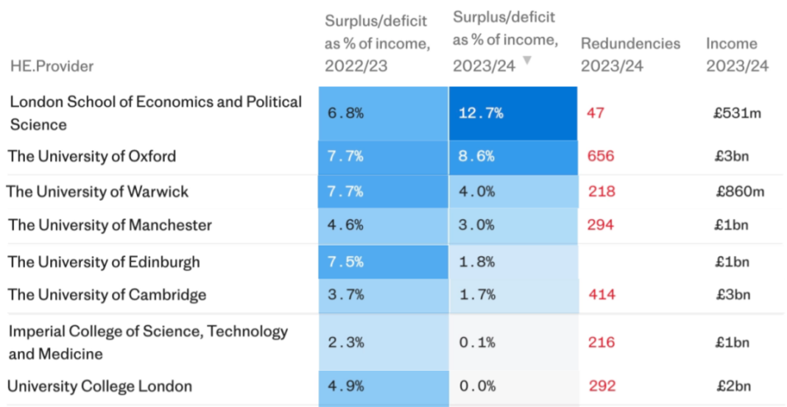This screenshot has height=407, width=787.
Task: Click Warwick's £860m income value
Action: (740, 191)
